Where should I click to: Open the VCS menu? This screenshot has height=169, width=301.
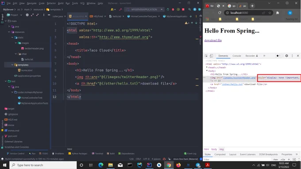(82, 3)
